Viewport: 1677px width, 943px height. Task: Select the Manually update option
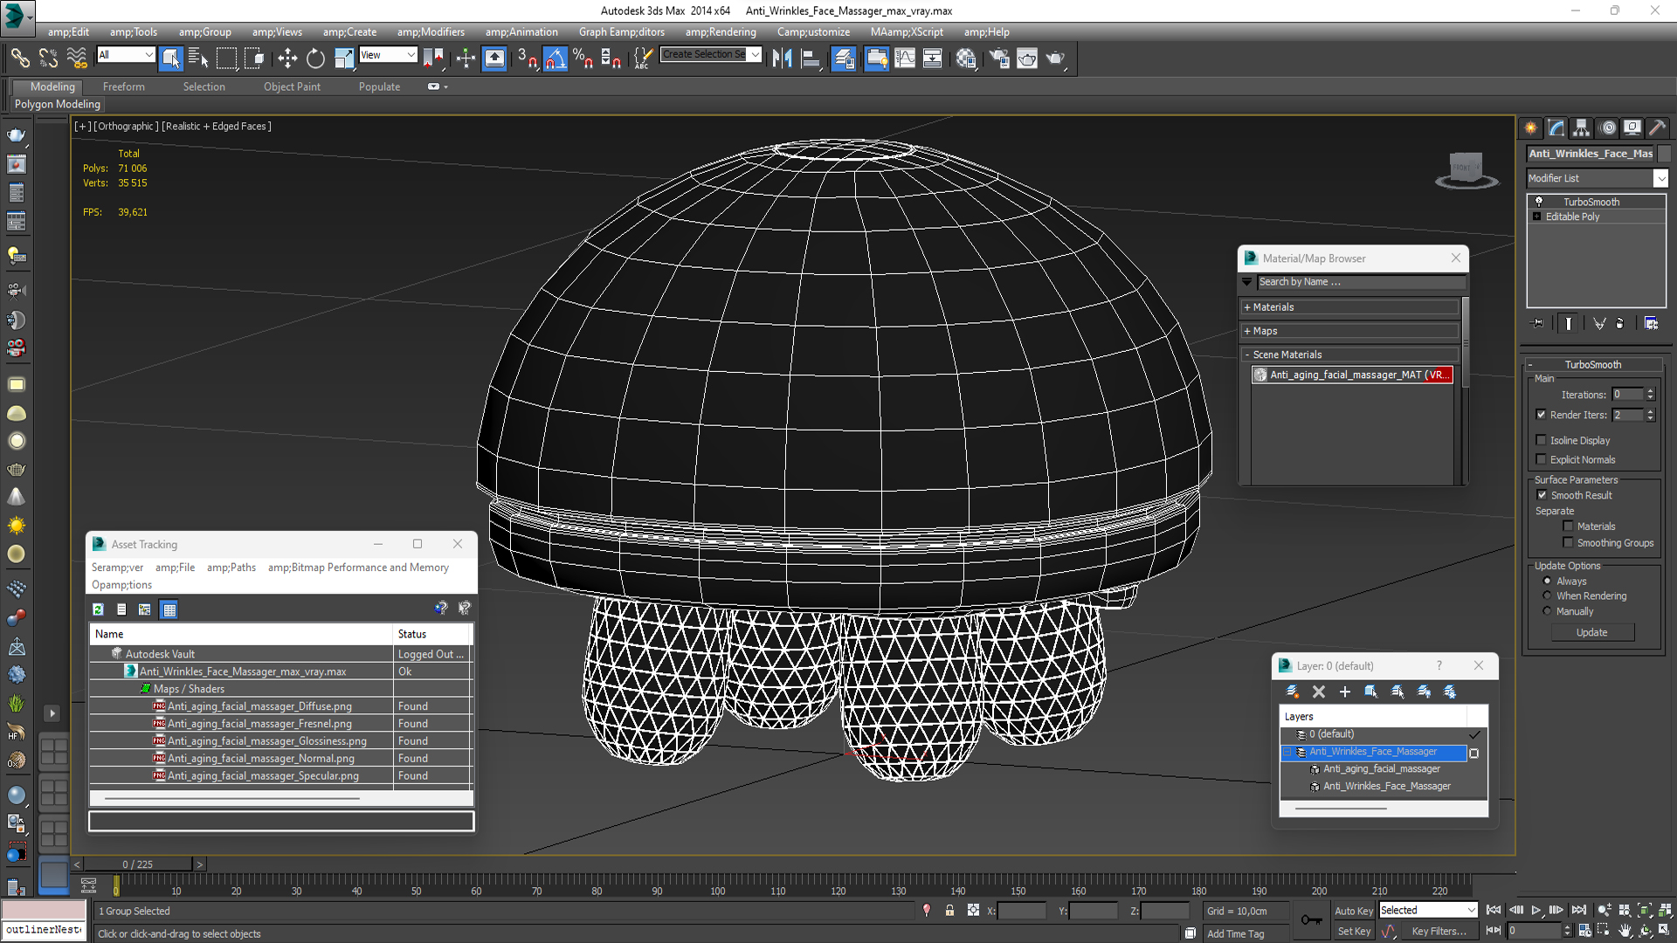click(x=1547, y=611)
